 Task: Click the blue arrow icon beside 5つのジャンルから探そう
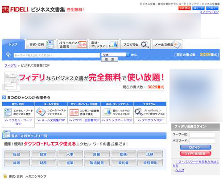coord(4,98)
